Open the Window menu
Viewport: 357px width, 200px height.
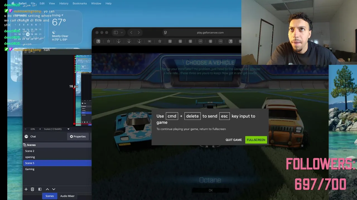tap(96, 3)
